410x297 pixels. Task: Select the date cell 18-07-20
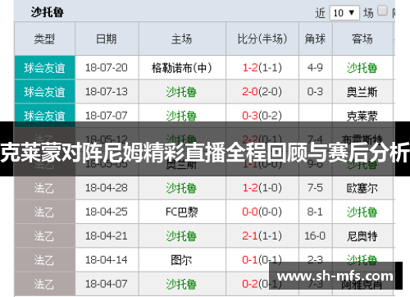click(107, 67)
